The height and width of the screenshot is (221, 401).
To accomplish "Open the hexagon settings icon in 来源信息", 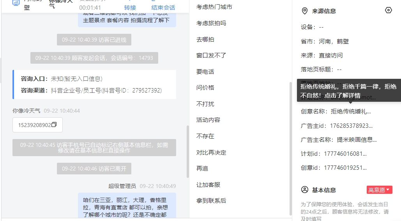I will pos(388,10).
